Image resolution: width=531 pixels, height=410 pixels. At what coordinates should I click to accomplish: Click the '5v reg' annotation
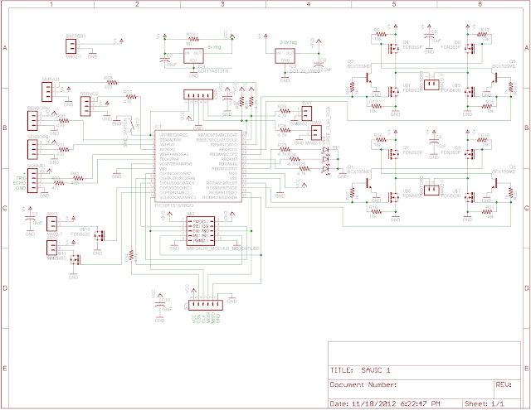[214, 47]
